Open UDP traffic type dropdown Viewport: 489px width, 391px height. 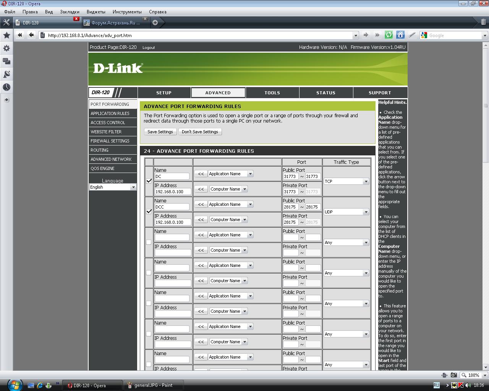[346, 212]
